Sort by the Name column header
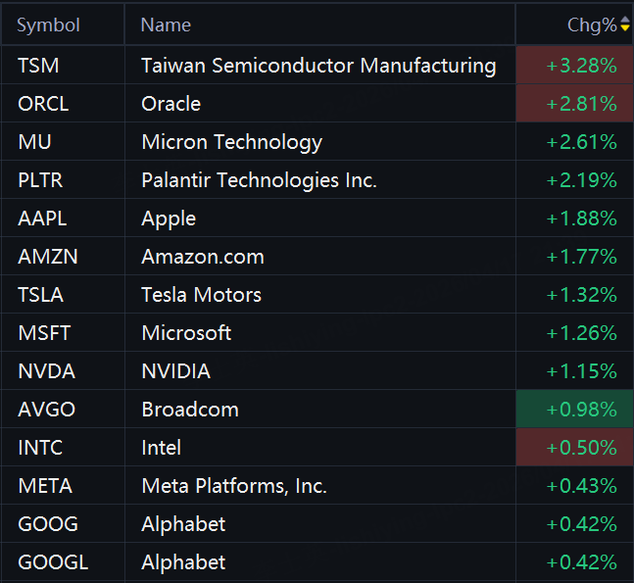 [166, 24]
